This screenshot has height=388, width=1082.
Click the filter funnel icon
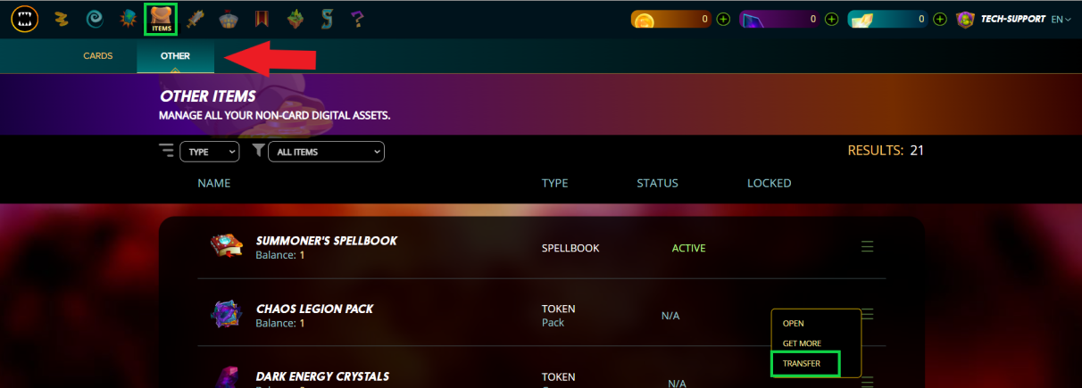point(258,151)
